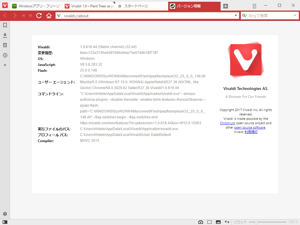Toggle page actions with the code arrows icon
This screenshot has height=225, width=300.
pyautogui.click(x=227, y=222)
